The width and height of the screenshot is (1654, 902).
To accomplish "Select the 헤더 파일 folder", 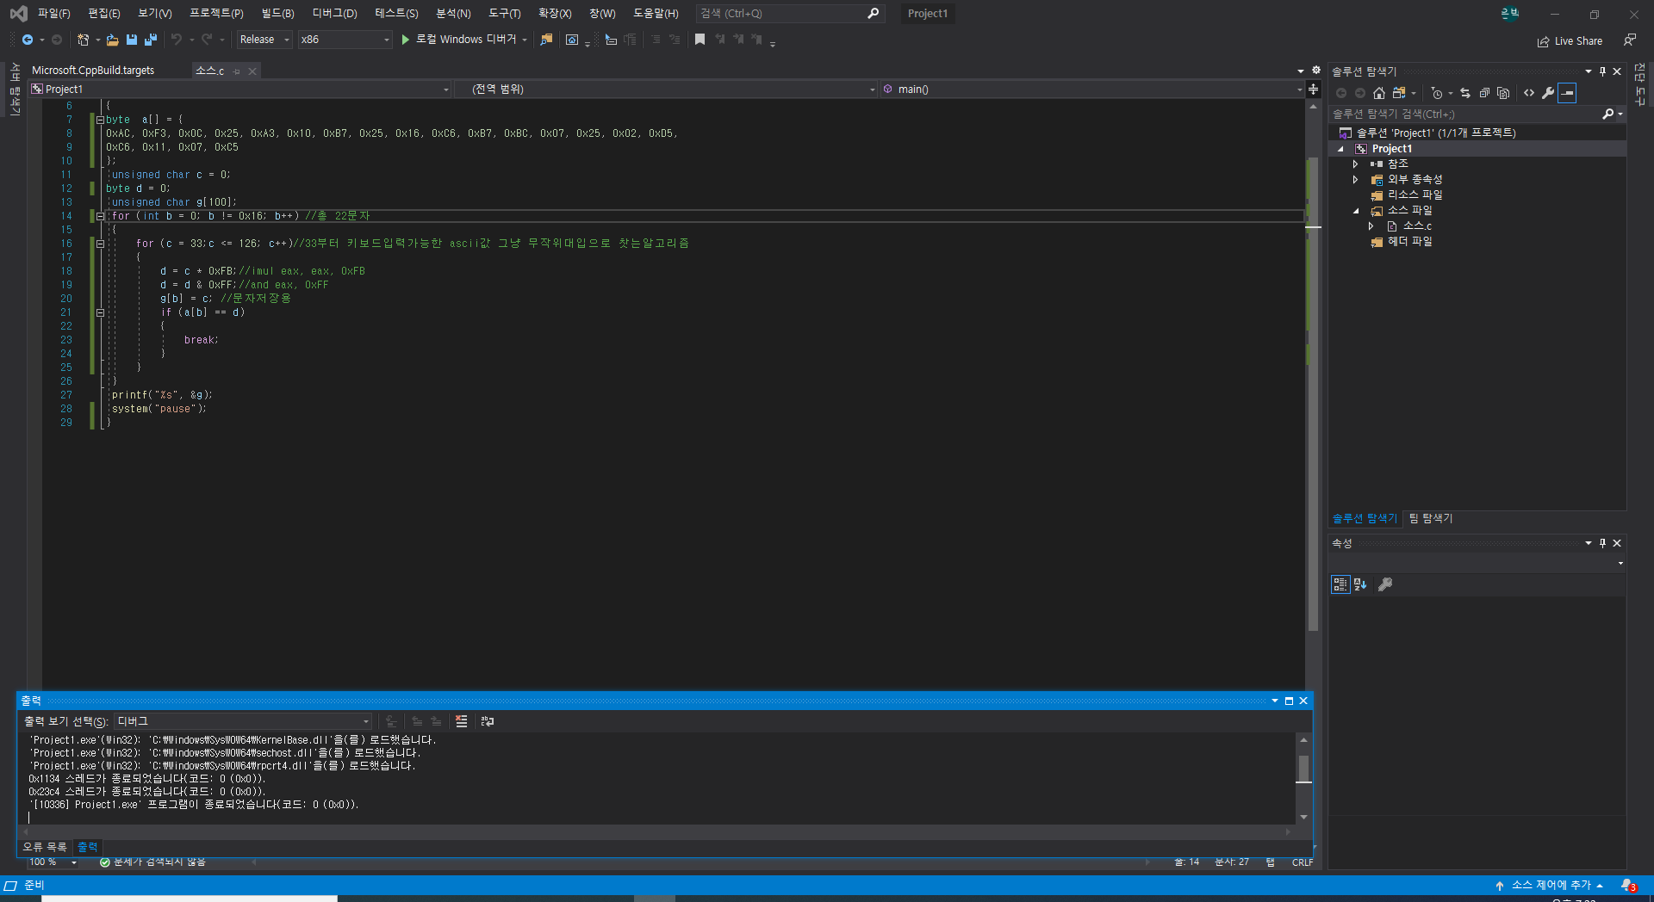I will tap(1409, 242).
